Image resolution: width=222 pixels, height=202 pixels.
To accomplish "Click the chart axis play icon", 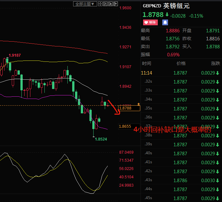I will [x=111, y=4].
